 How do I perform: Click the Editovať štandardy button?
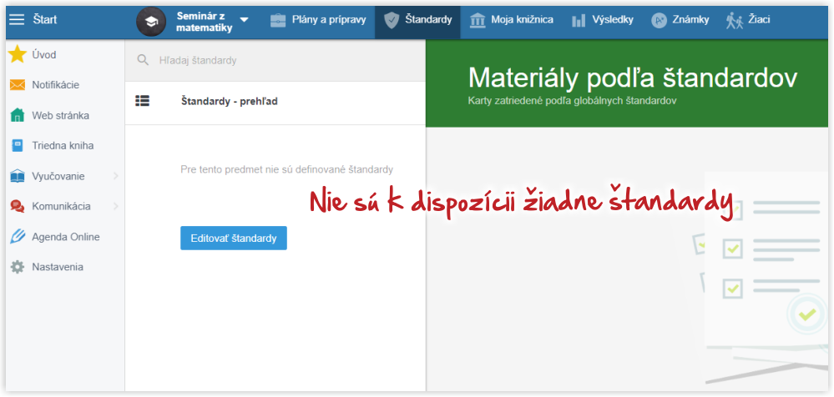pos(234,238)
